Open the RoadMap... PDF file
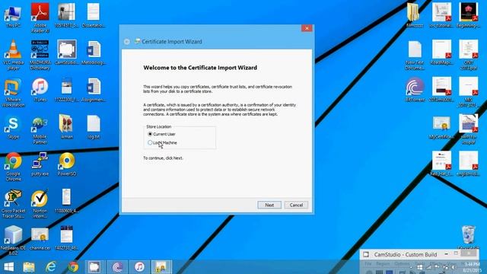The image size is (487, 274). (441, 53)
